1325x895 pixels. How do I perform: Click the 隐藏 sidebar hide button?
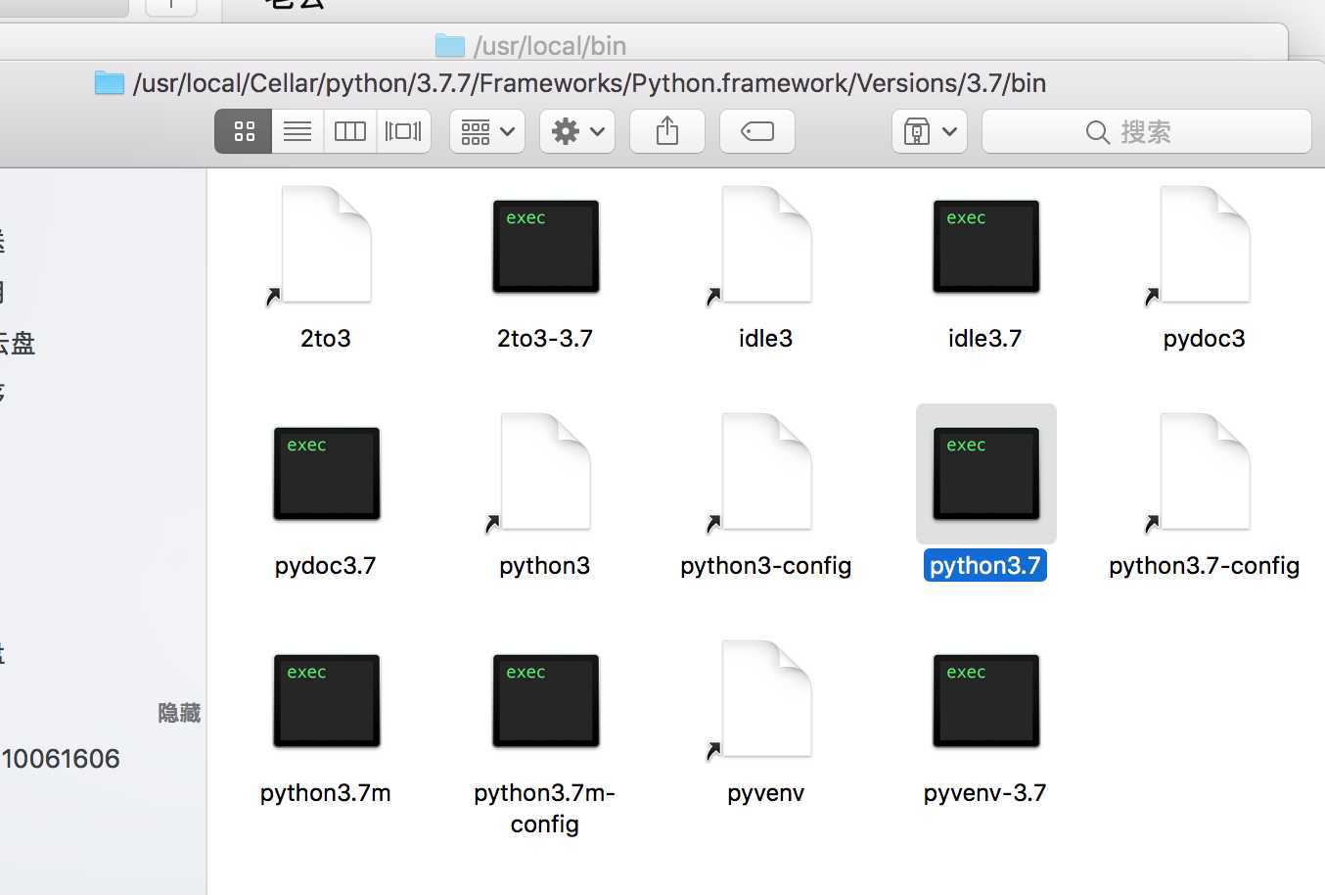click(x=179, y=713)
